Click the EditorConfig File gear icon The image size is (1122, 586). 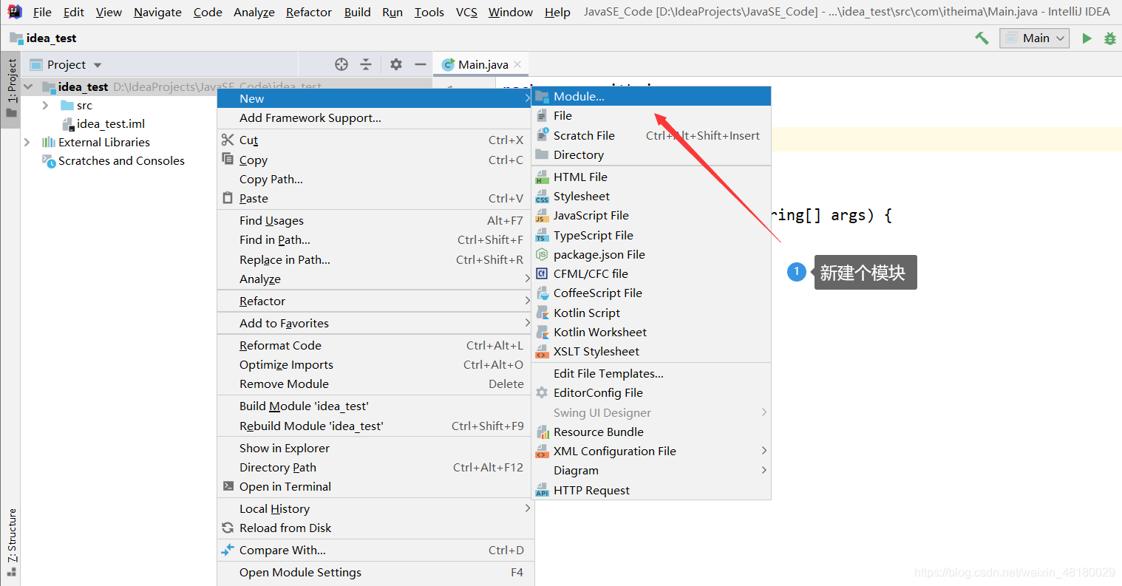pyautogui.click(x=542, y=392)
